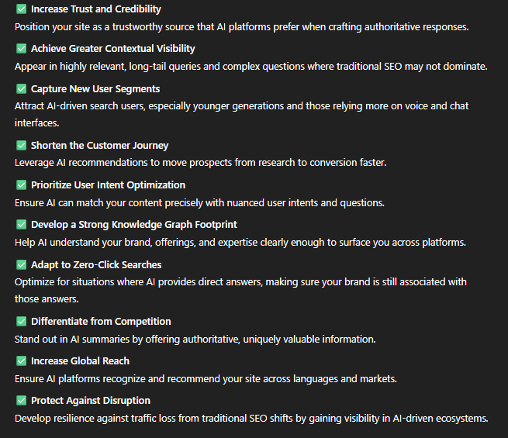Click the checkmark by Differentiate from Competition
The width and height of the screenshot is (508, 438).
[22, 322]
